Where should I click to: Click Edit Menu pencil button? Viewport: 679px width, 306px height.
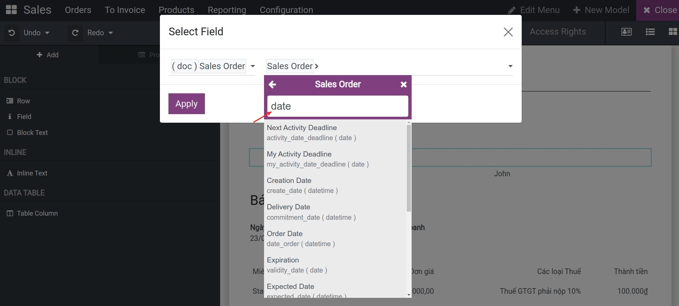pyautogui.click(x=534, y=10)
